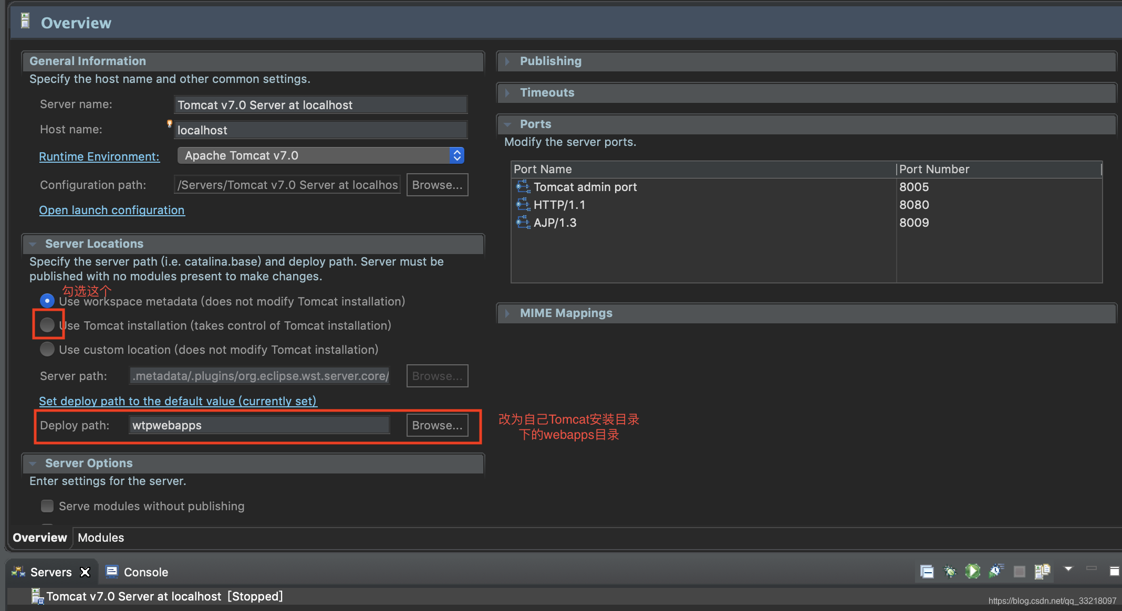
Task: Click the Port Number column header
Action: 999,169
